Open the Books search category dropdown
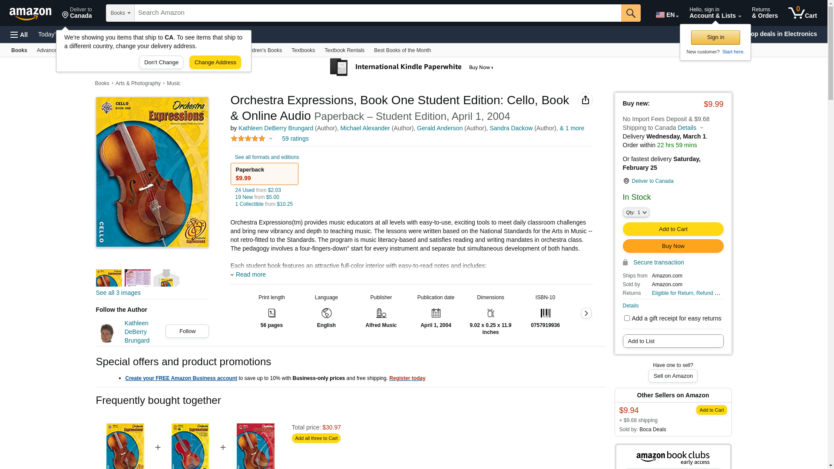This screenshot has height=469, width=834. coord(120,13)
